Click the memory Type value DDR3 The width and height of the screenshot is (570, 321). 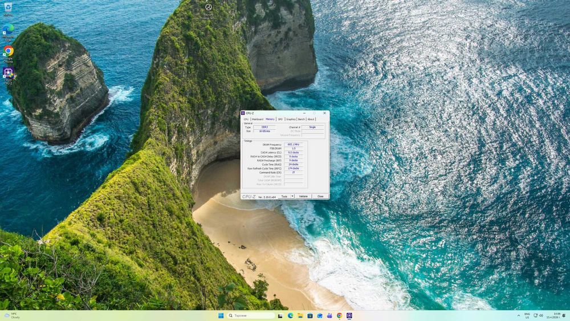(264, 127)
